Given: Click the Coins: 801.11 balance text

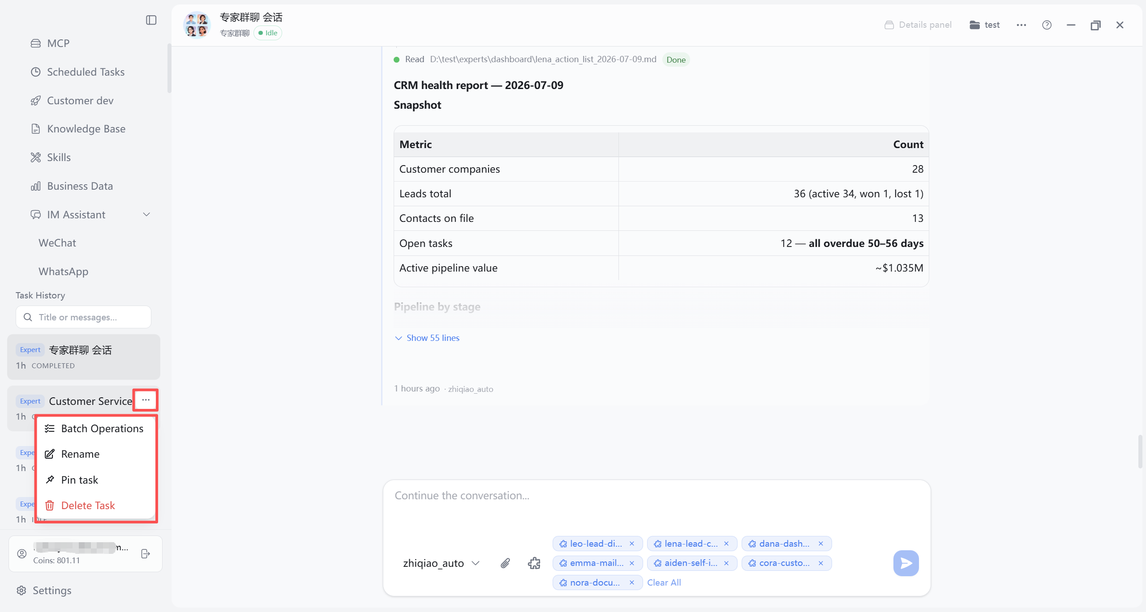Looking at the screenshot, I should coord(56,561).
